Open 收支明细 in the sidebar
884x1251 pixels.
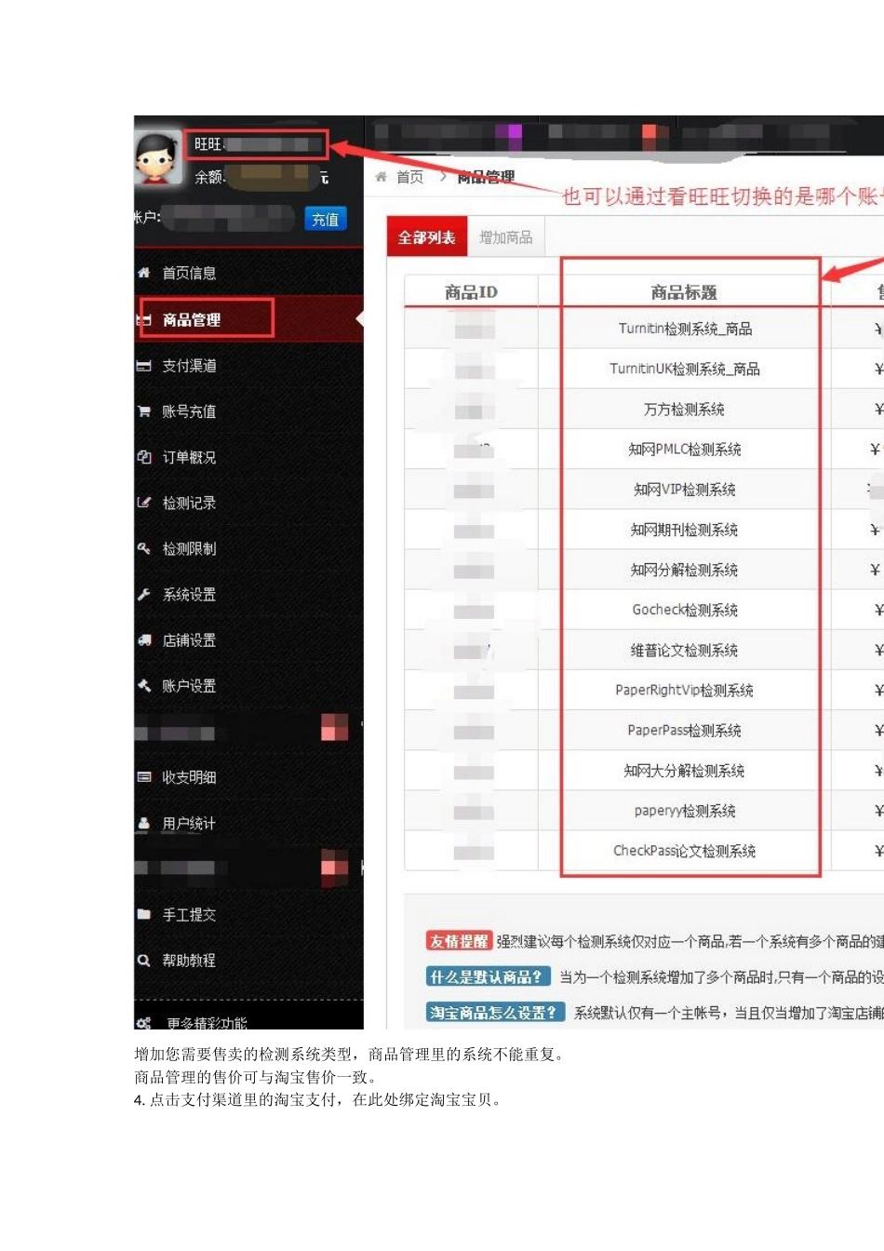(x=189, y=777)
